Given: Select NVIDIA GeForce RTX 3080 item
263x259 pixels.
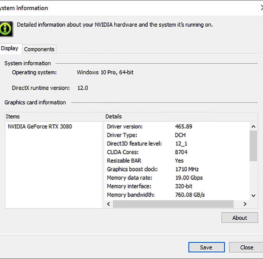Looking at the screenshot, I should (x=40, y=127).
